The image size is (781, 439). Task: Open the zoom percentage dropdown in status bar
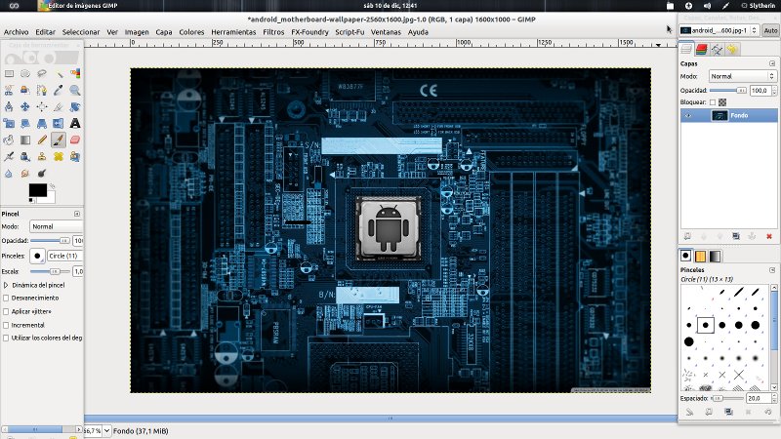(x=106, y=430)
